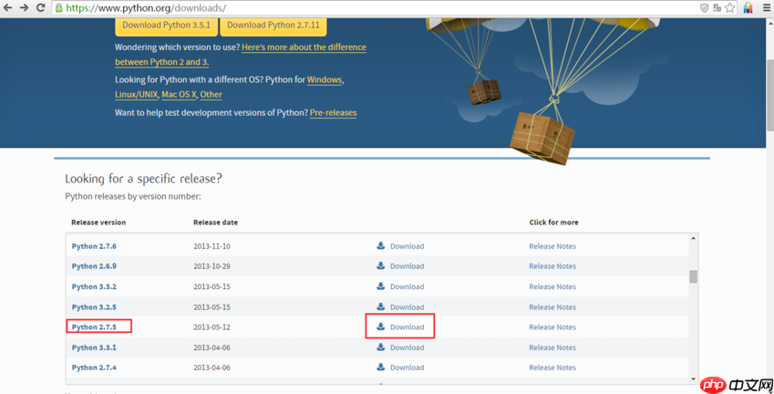Click download icon for Python 3.2.5
This screenshot has width=774, height=394.
click(x=380, y=306)
